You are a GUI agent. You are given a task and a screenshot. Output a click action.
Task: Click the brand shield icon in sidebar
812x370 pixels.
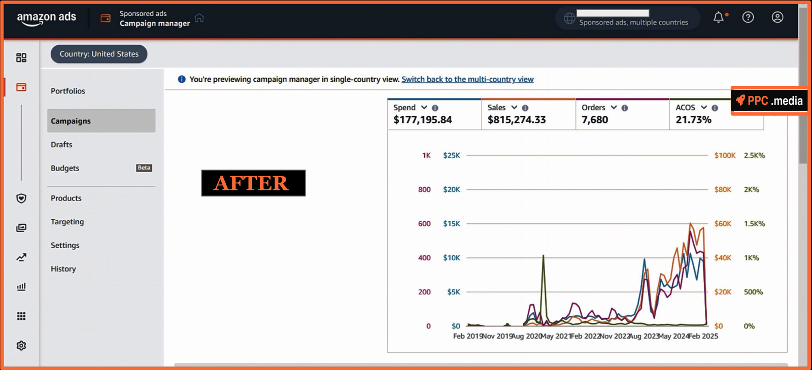tap(21, 198)
